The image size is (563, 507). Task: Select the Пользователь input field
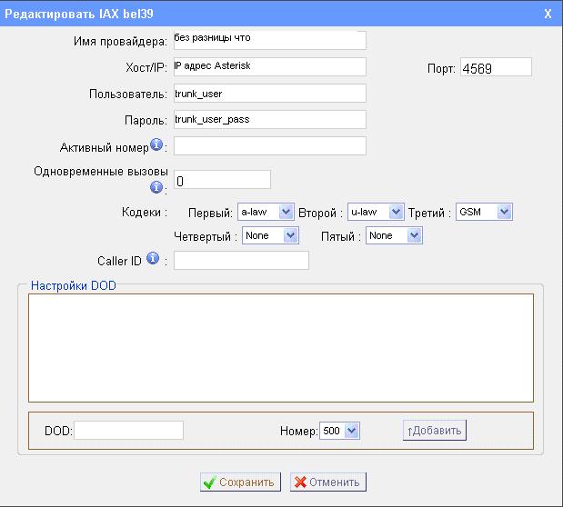pos(268,93)
